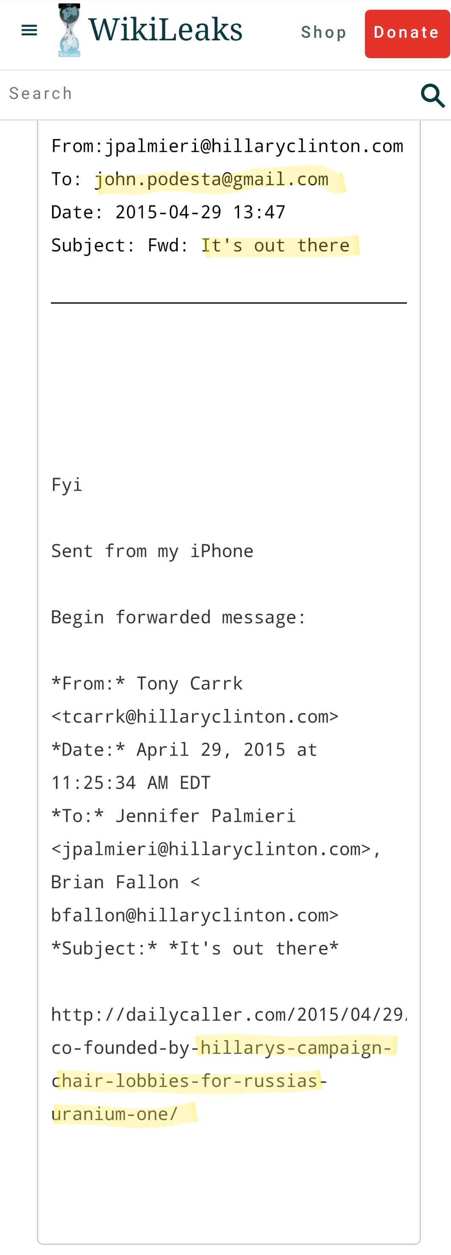Click the name Tony Carrk

tap(189, 684)
